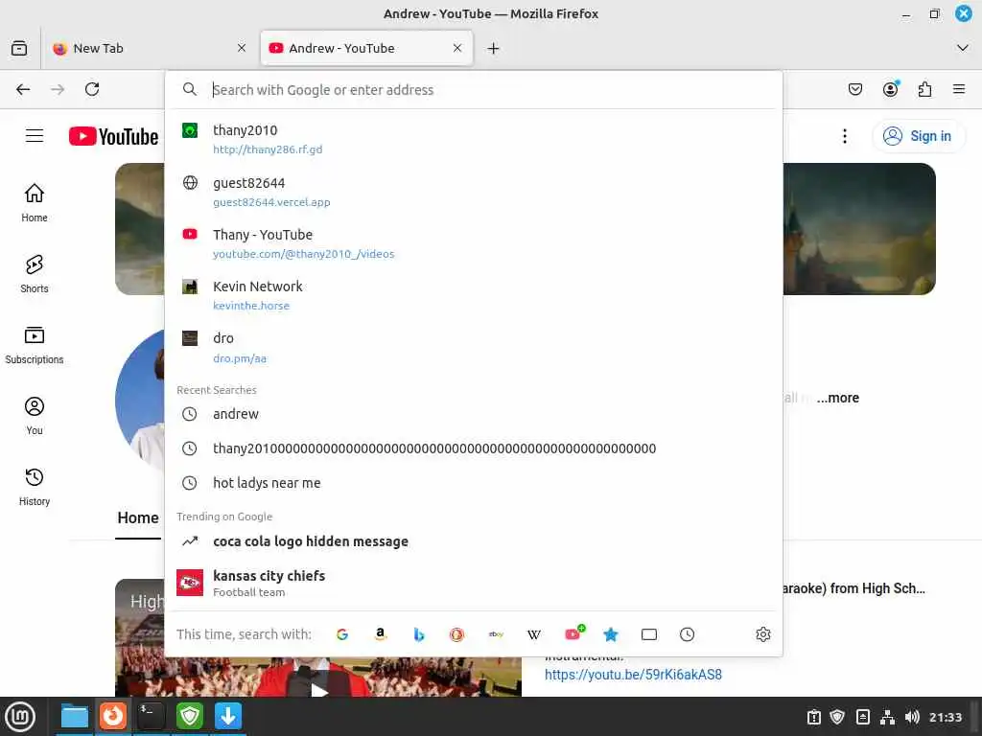The width and height of the screenshot is (982, 736).
Task: Open extensions puzzle icon
Action: pyautogui.click(x=925, y=89)
